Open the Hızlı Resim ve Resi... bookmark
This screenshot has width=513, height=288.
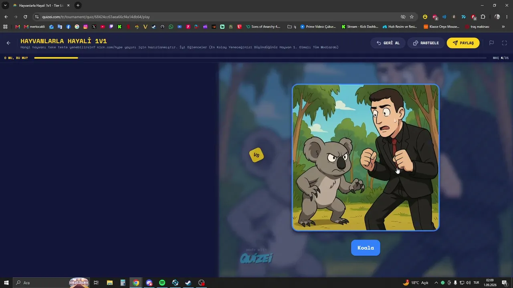[400, 27]
